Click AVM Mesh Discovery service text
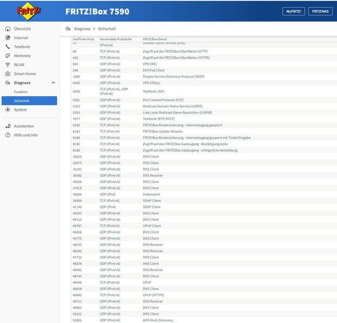This screenshot has height=323, width=337. point(158,320)
